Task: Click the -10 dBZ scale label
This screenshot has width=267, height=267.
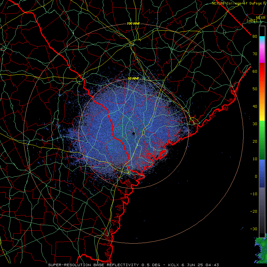Action: pos(254,194)
